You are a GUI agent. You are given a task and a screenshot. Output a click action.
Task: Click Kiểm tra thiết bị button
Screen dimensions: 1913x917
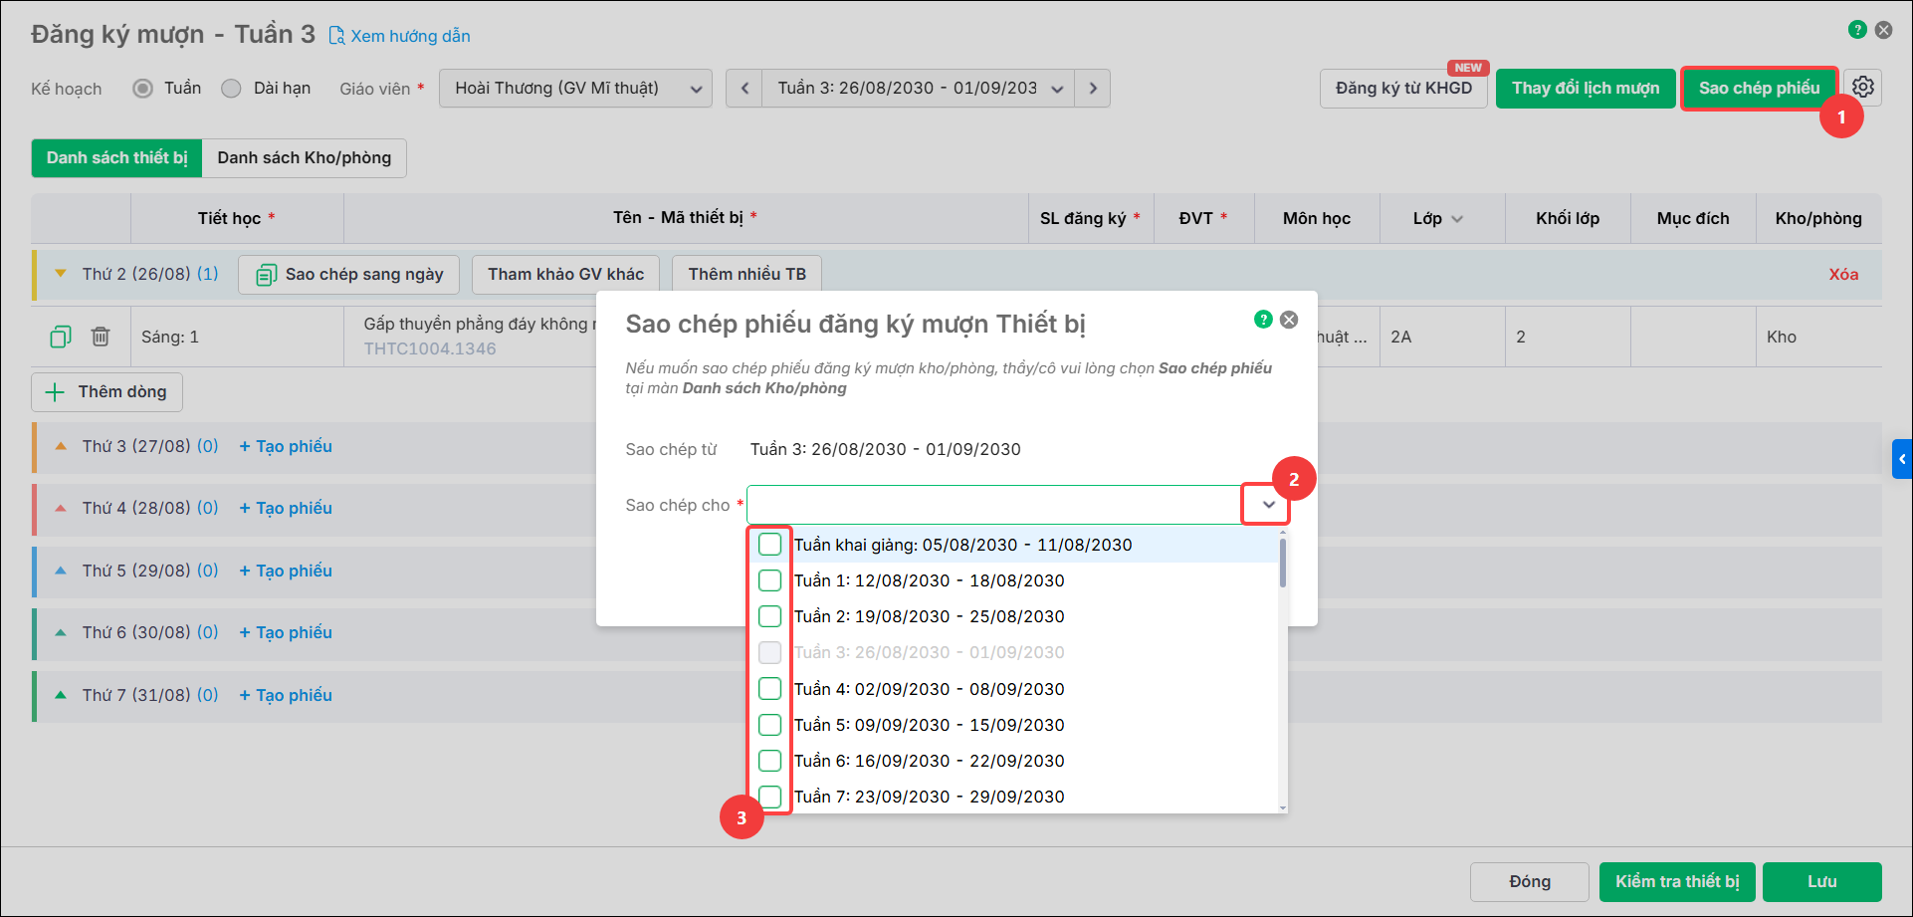(x=1677, y=882)
